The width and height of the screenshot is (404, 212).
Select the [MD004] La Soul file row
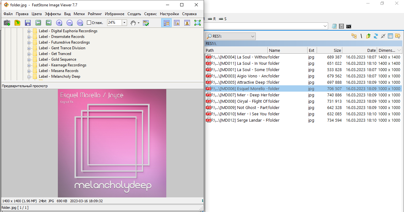pyautogui.click(x=303, y=57)
